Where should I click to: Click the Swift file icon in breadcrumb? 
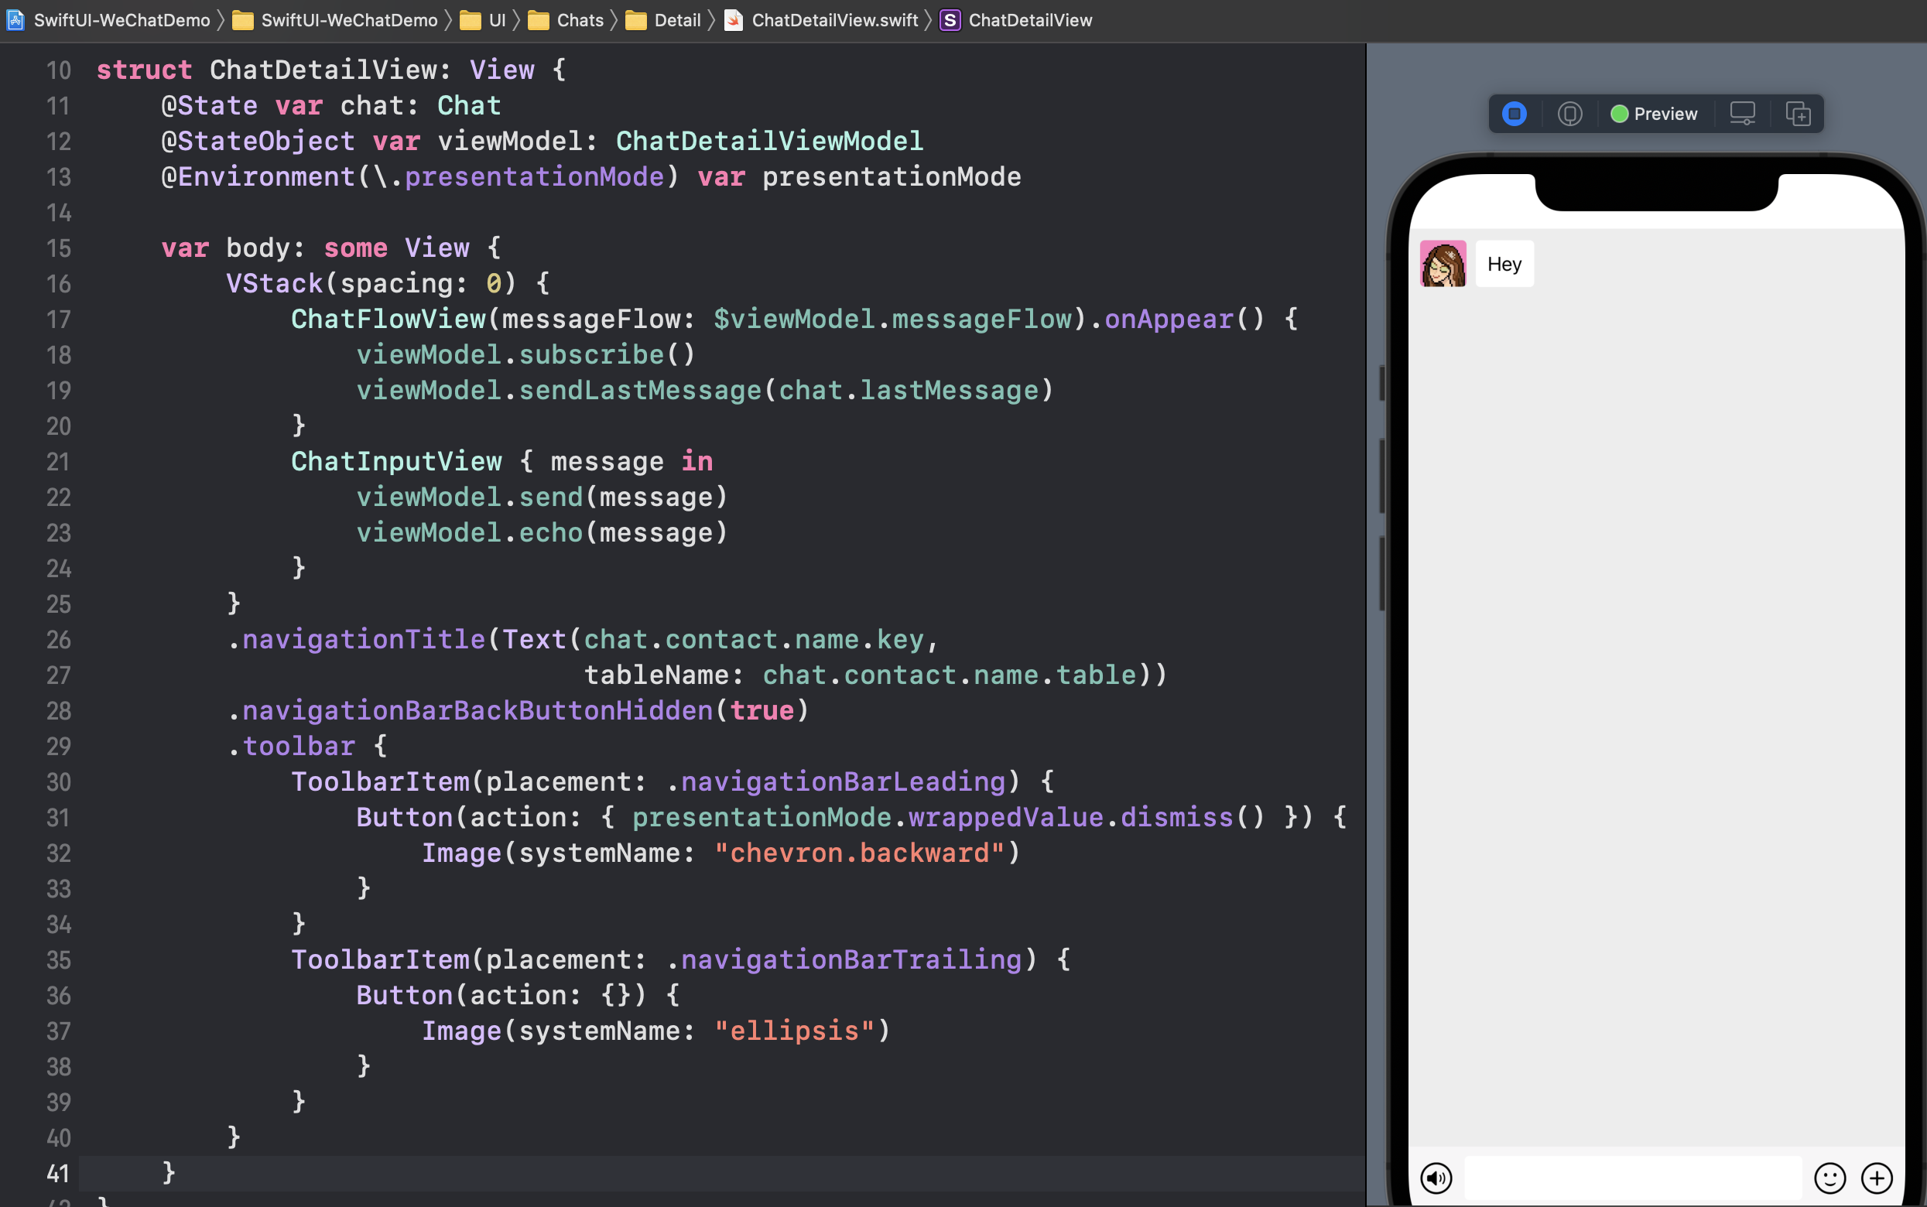click(x=733, y=20)
